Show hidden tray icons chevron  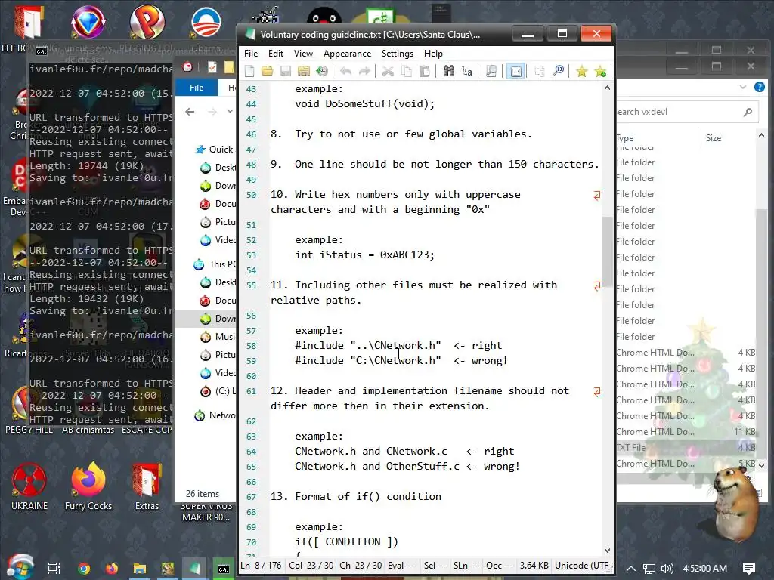[630, 569]
